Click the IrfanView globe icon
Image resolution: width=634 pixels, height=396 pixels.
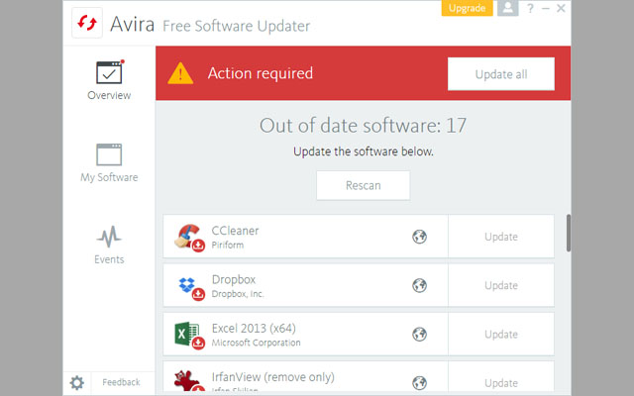pos(420,382)
